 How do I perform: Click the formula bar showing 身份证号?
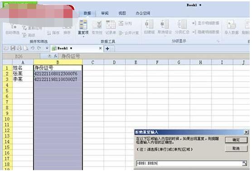(x=154, y=56)
